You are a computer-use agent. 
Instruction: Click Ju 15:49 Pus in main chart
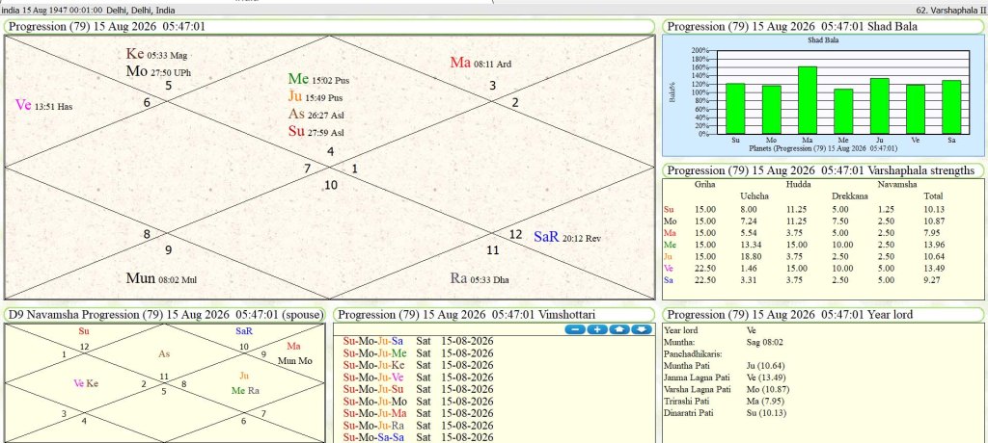[x=316, y=96]
